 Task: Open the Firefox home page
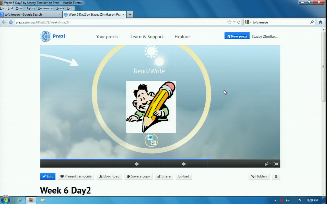click(x=321, y=22)
